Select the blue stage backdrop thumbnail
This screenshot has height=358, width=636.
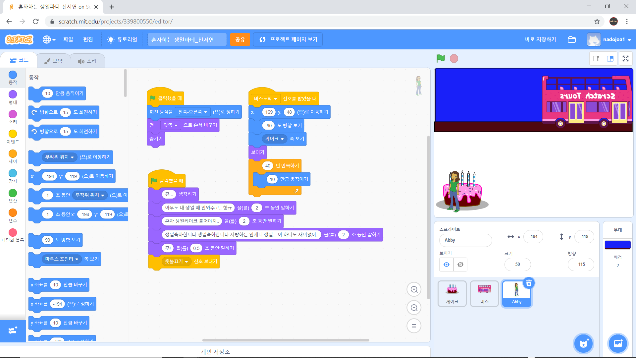tap(618, 245)
